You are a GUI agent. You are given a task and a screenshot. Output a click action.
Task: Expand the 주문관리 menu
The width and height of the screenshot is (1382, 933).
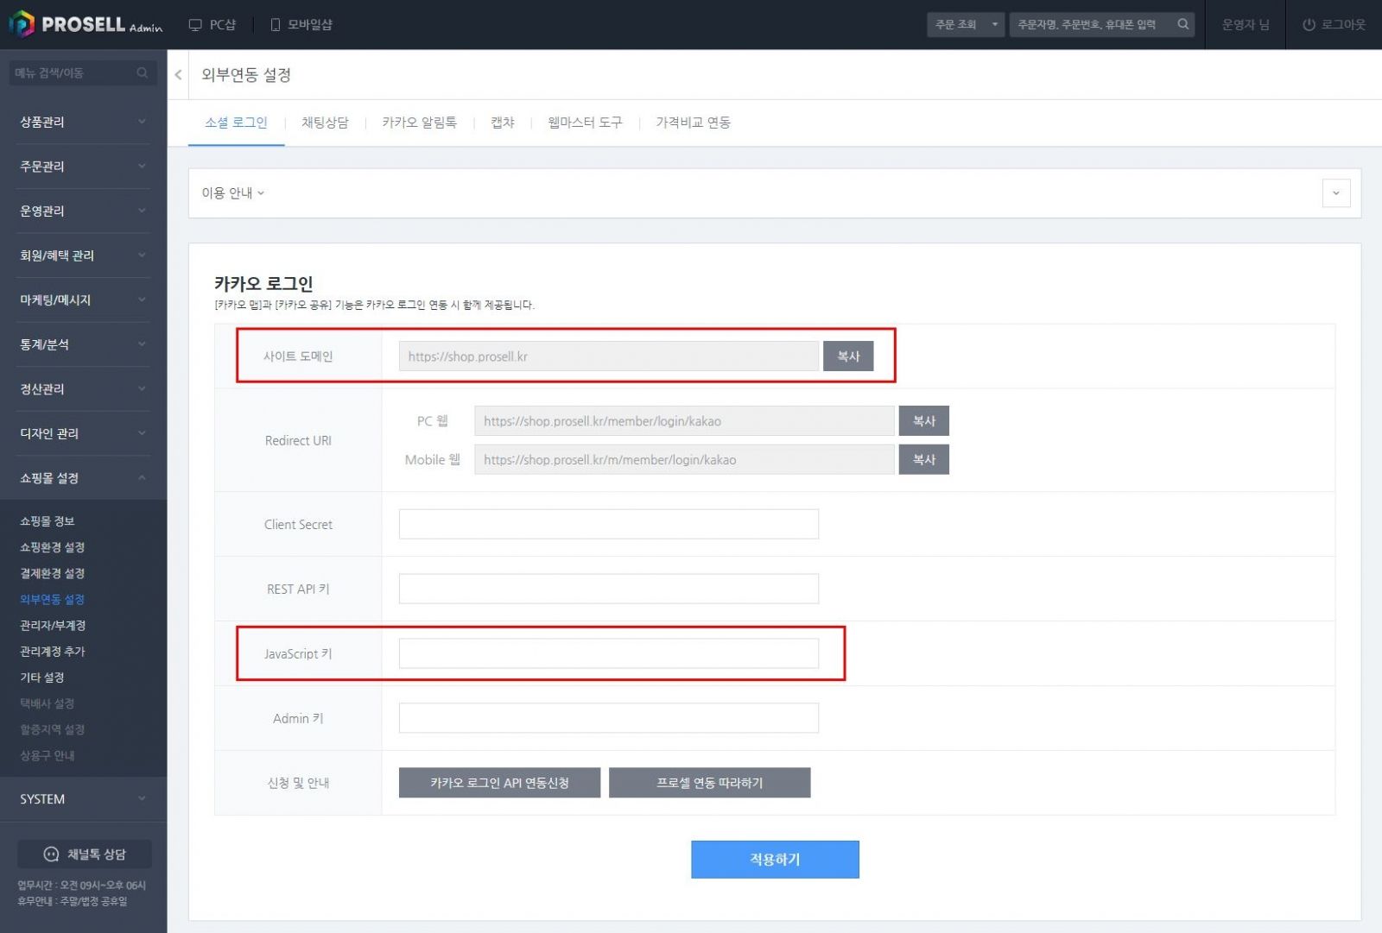click(83, 167)
